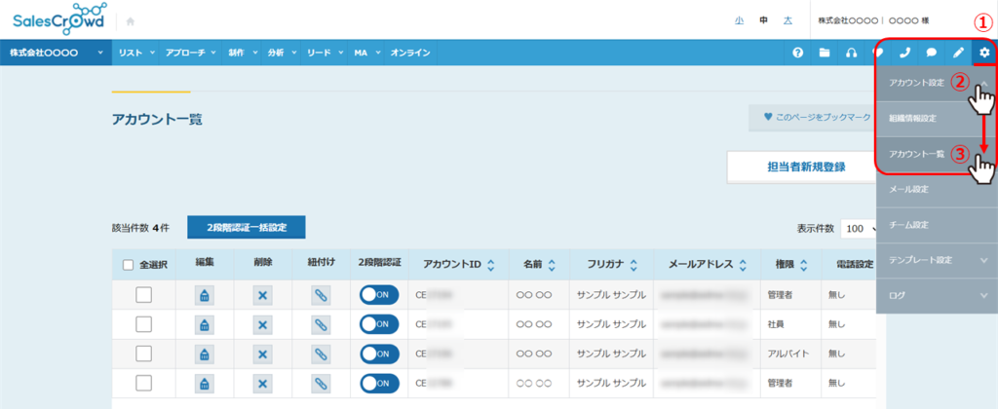This screenshot has width=998, height=409.
Task: Click the edit icon in the first account row
Action: pos(205,296)
